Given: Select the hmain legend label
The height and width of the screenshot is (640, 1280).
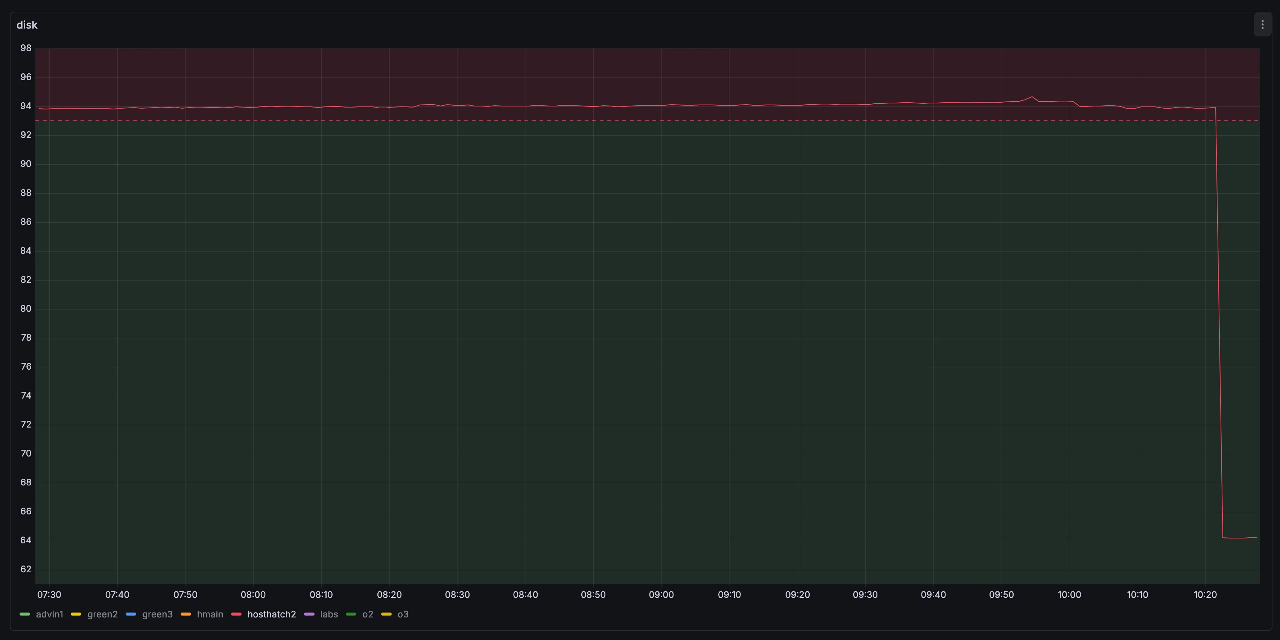Looking at the screenshot, I should 210,614.
